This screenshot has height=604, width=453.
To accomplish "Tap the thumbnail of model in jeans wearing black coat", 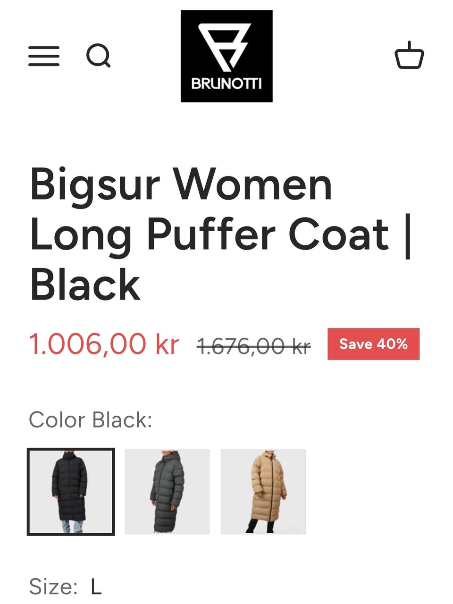I will (x=71, y=492).
